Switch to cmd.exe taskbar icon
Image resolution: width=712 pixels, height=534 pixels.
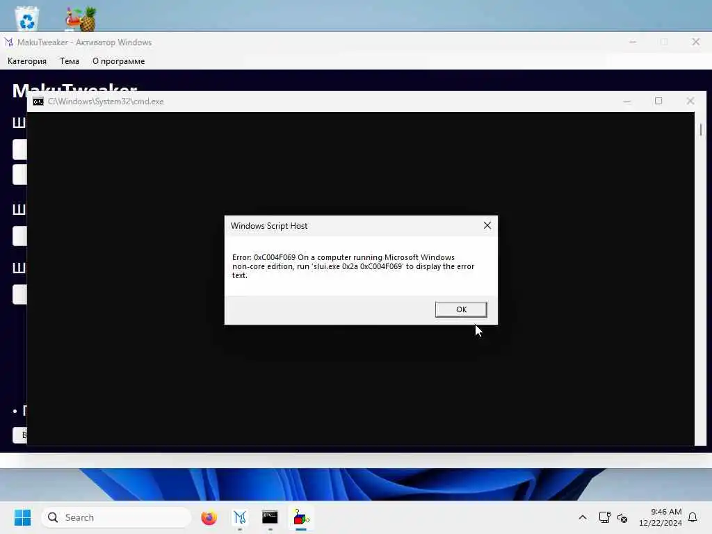[270, 517]
